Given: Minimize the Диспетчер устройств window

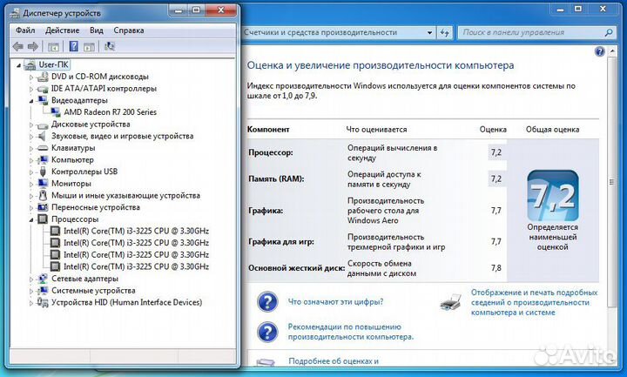Looking at the screenshot, I should click(179, 10).
